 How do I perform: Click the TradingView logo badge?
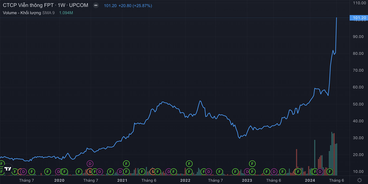click(x=8, y=169)
